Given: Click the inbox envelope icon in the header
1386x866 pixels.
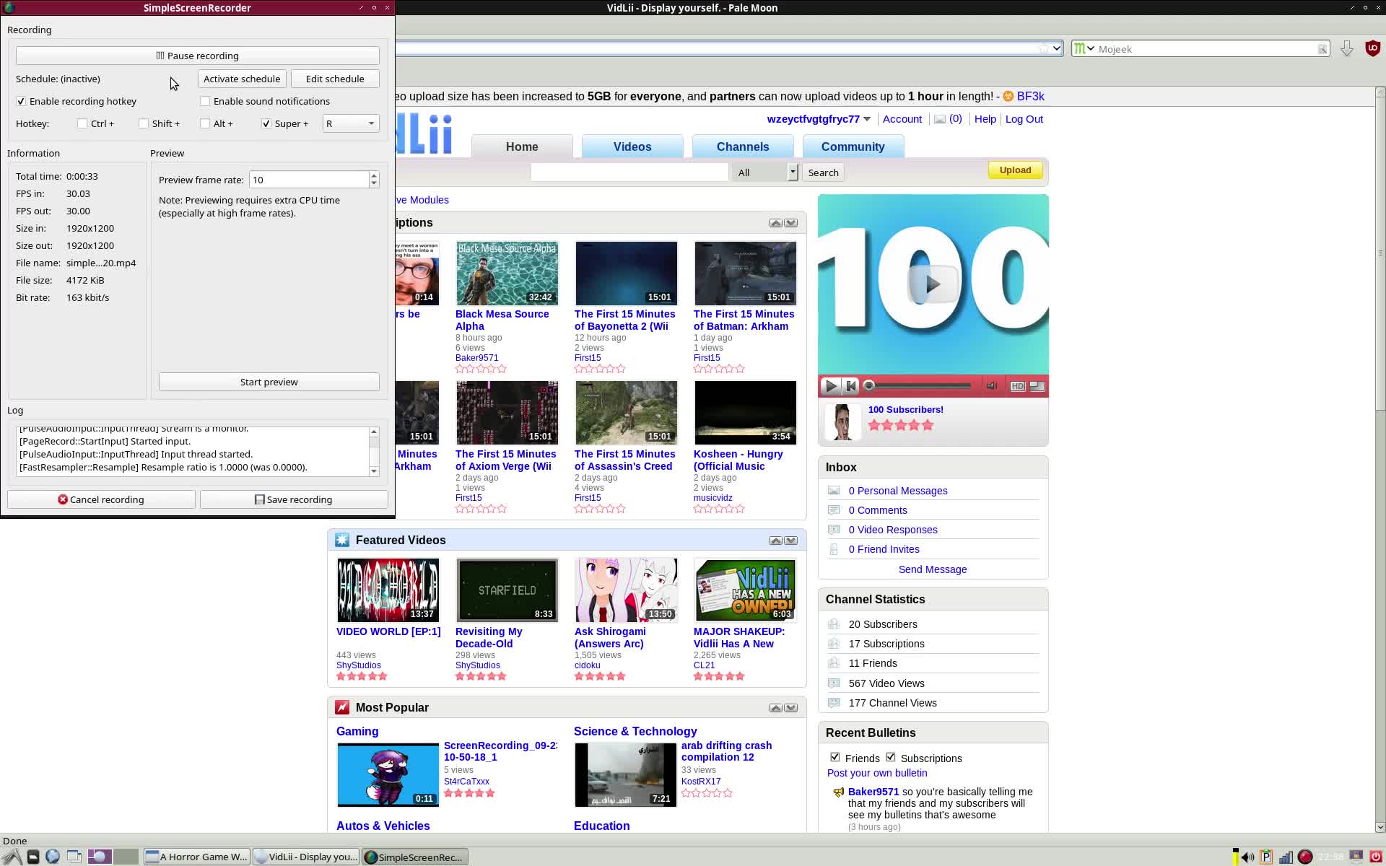Looking at the screenshot, I should (940, 119).
